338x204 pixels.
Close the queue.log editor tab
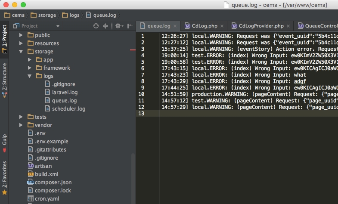(175, 26)
